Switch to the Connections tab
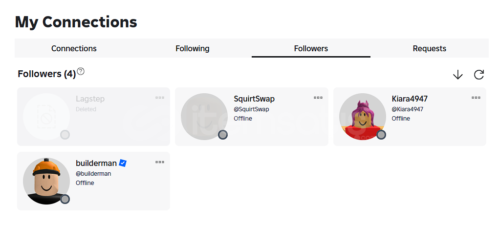This screenshot has height=246, width=499. tap(74, 48)
